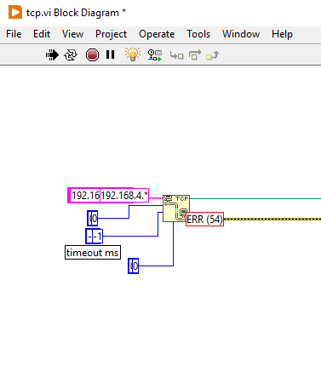Screen dimensions: 321x377
Task: Open the Tools menu
Action: pyautogui.click(x=198, y=34)
